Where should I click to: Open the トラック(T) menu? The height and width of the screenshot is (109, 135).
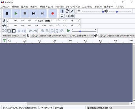pos(59,7)
